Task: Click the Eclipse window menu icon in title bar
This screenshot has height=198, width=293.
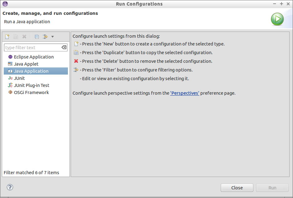Action: click(x=5, y=4)
